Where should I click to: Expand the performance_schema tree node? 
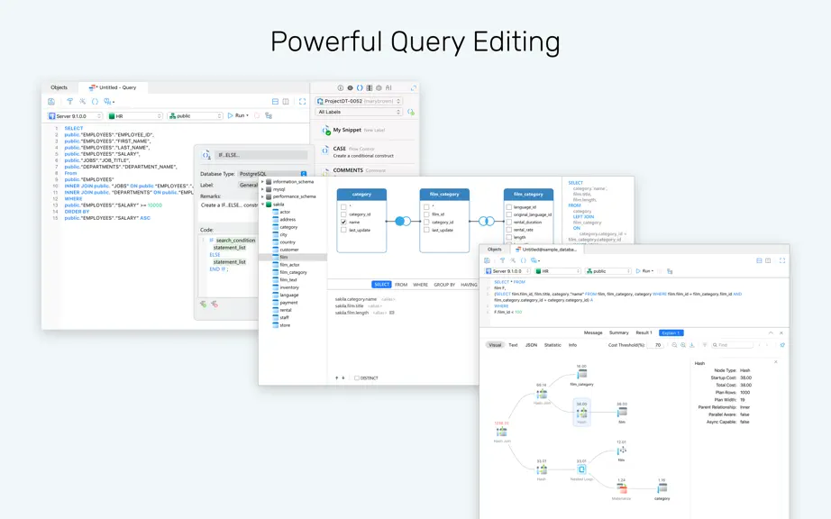[262, 196]
